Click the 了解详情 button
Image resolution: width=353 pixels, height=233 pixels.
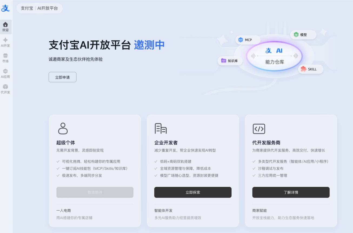[x=291, y=192]
